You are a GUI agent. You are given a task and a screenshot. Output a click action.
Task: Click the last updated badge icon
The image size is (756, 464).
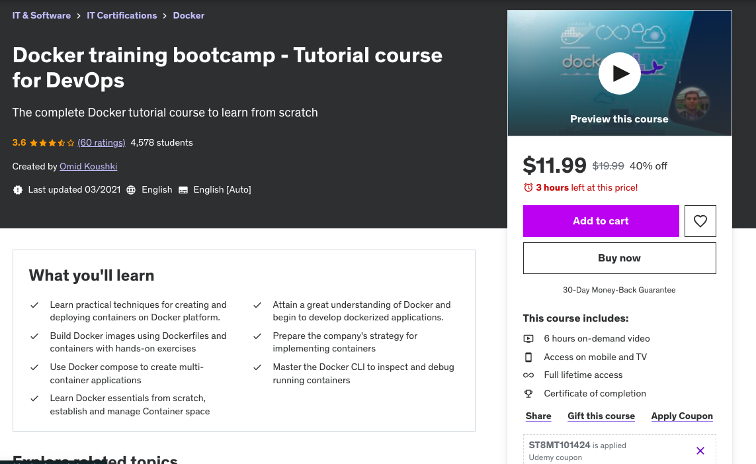pyautogui.click(x=18, y=190)
